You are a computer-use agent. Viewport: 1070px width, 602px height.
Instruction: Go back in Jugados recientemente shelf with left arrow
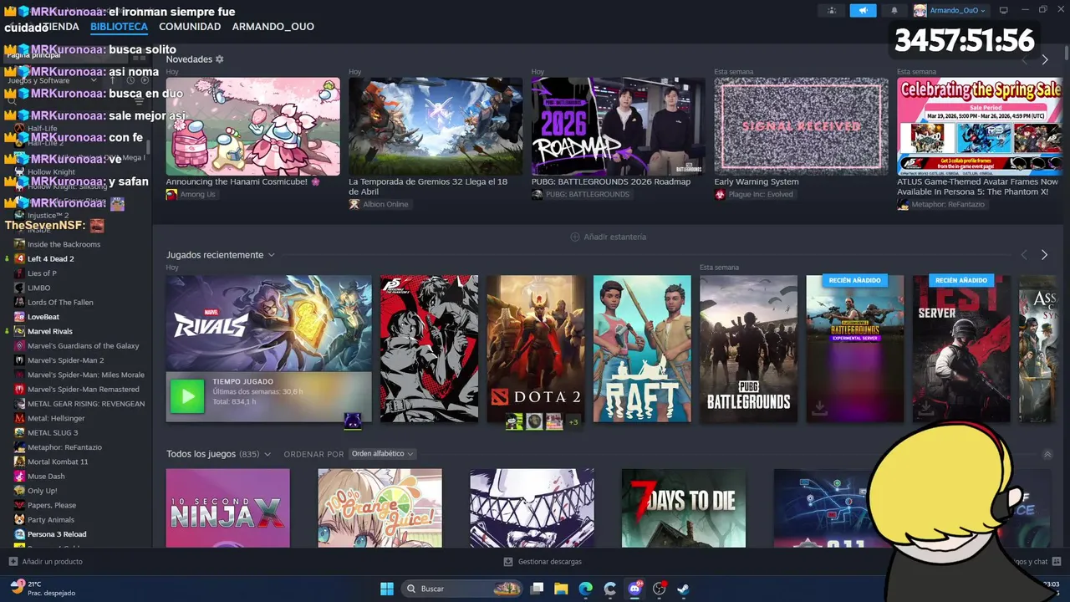pyautogui.click(x=1024, y=255)
